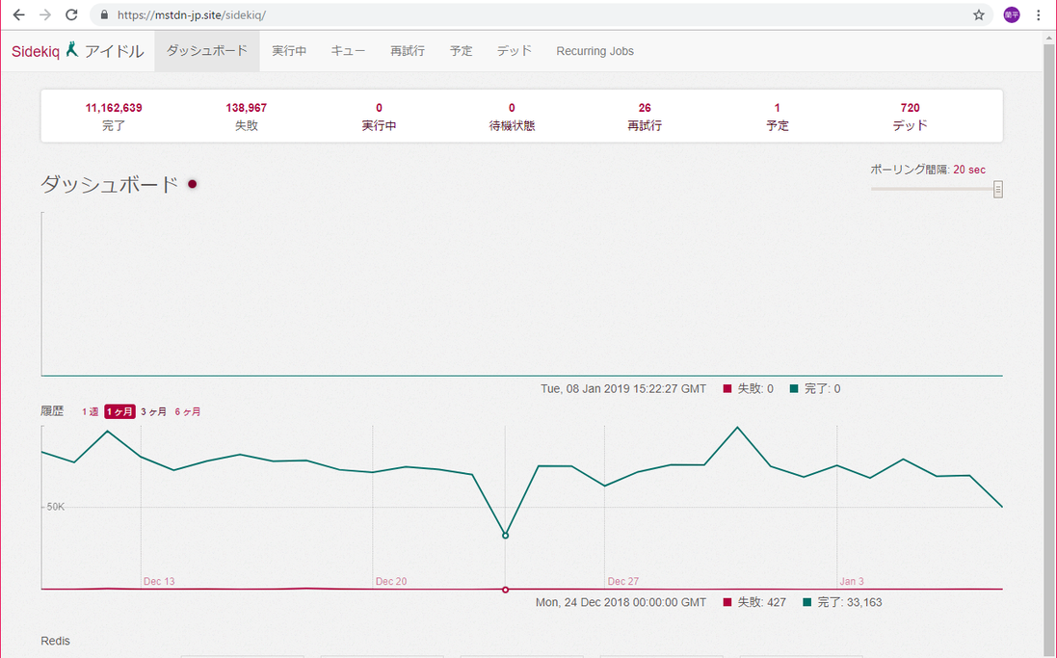Click the 0 待機状態 stat

tap(512, 116)
